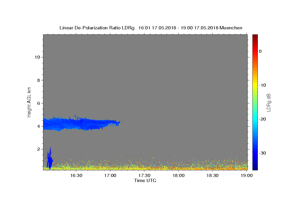Click the '6' height tick label
The image size is (306, 204).
(39, 103)
